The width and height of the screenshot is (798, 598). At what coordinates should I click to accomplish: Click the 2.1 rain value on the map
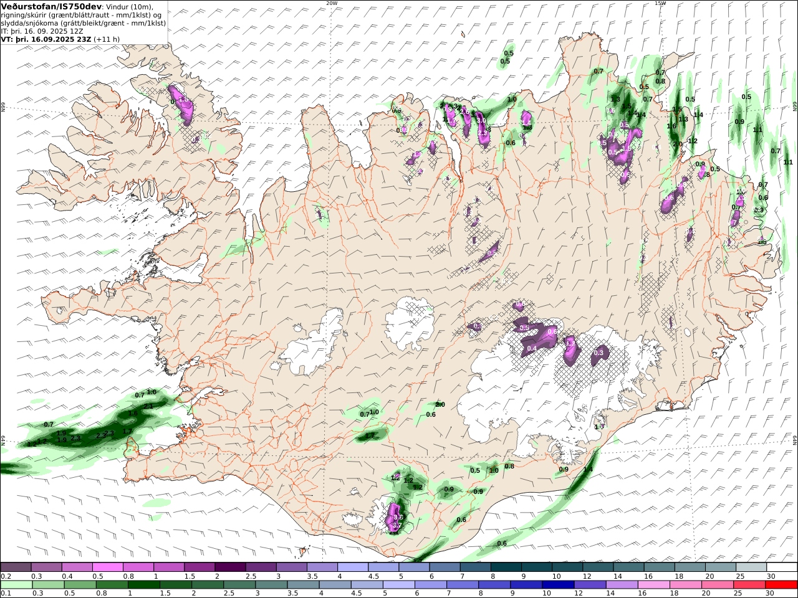[148, 406]
